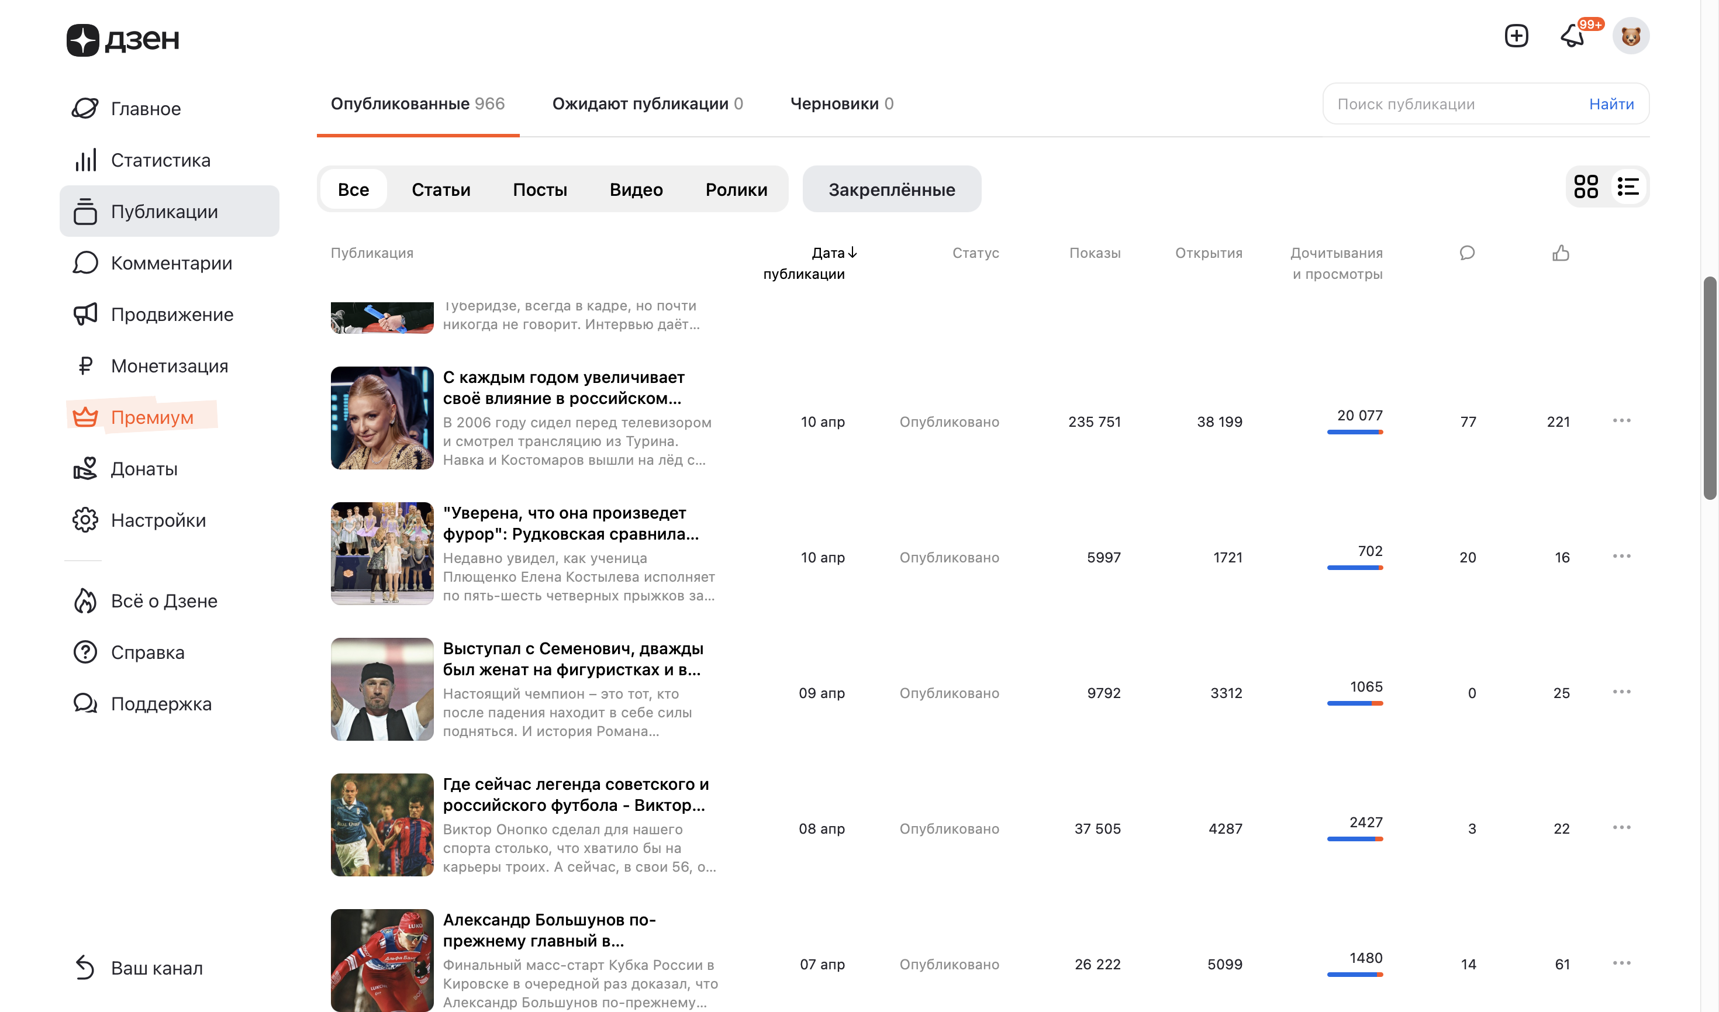Toggle the Закреплённые filter
This screenshot has width=1719, height=1012.
pos(892,189)
